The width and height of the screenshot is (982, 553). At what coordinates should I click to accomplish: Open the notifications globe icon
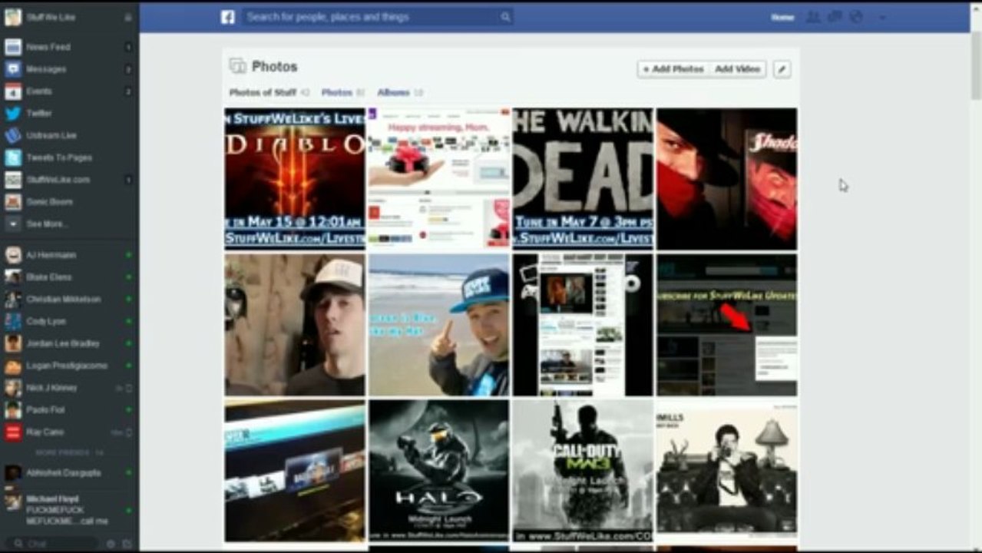pos(856,17)
